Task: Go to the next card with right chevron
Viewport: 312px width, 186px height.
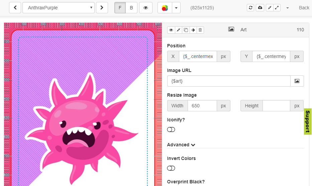Action: click(x=102, y=8)
